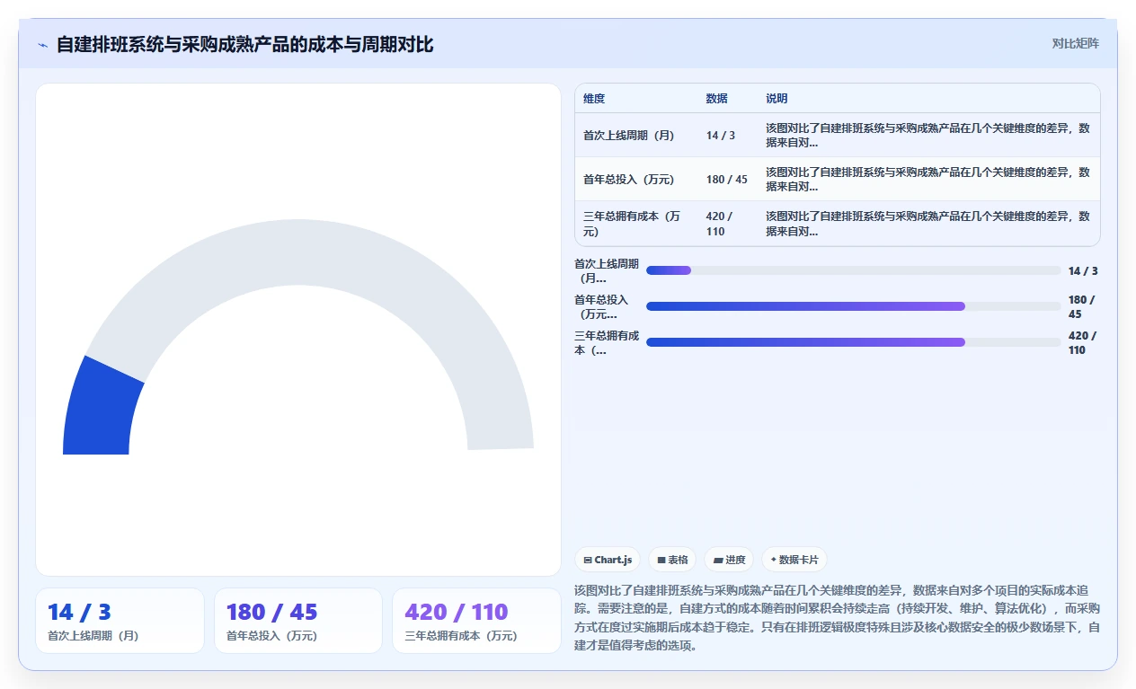Click the lightning icon beside the page title
Image resolution: width=1136 pixels, height=689 pixels.
[43, 45]
